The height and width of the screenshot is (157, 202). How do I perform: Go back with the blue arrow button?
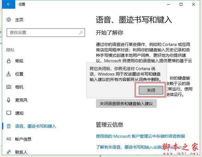point(9,4)
